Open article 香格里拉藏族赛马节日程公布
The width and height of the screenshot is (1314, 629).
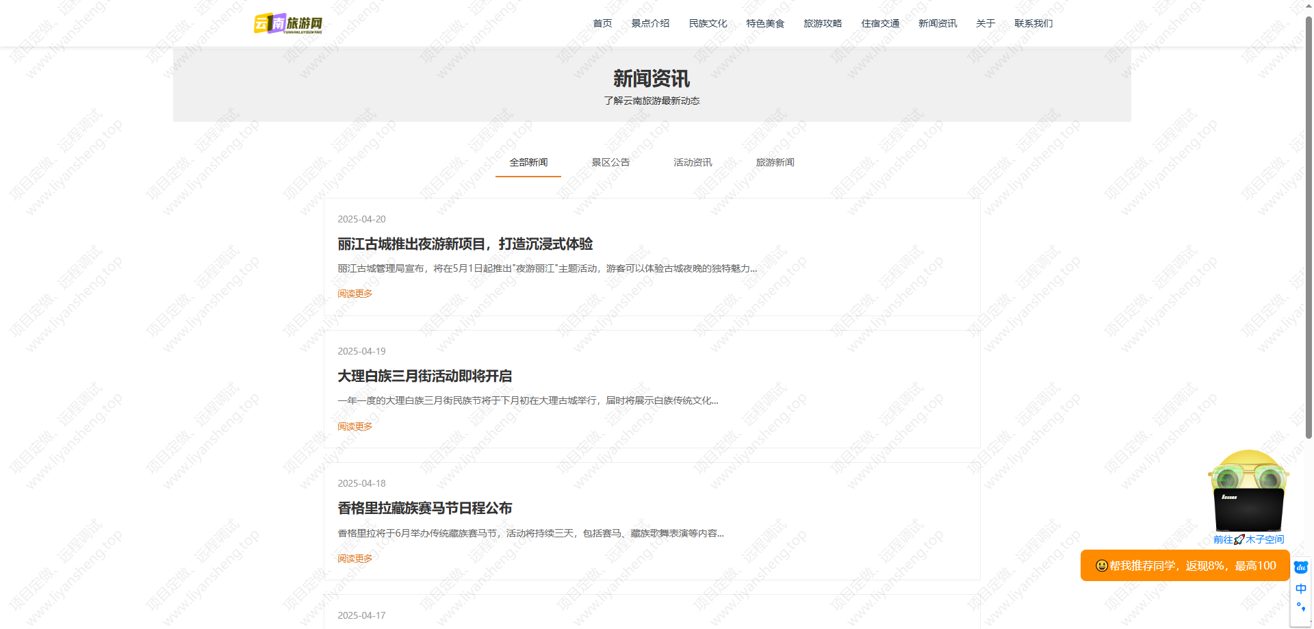coord(424,508)
